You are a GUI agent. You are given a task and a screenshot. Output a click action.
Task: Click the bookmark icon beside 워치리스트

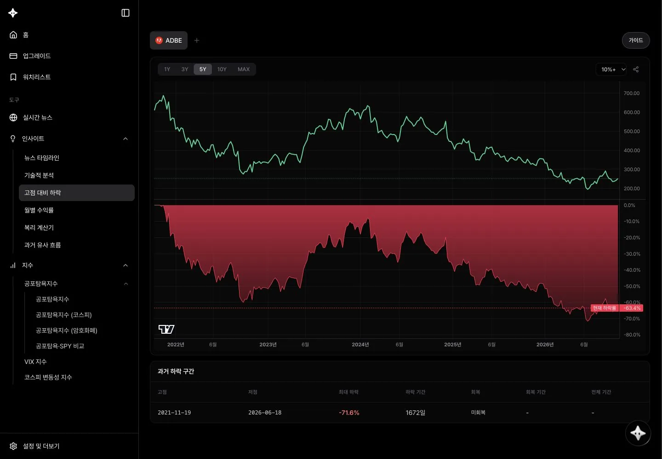point(13,77)
